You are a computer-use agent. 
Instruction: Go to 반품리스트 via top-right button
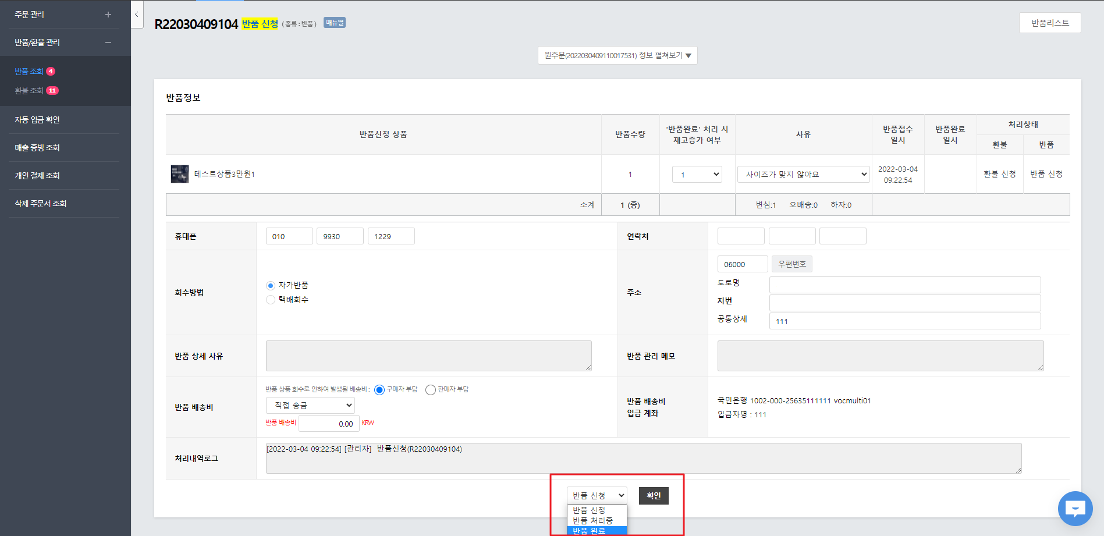point(1049,23)
